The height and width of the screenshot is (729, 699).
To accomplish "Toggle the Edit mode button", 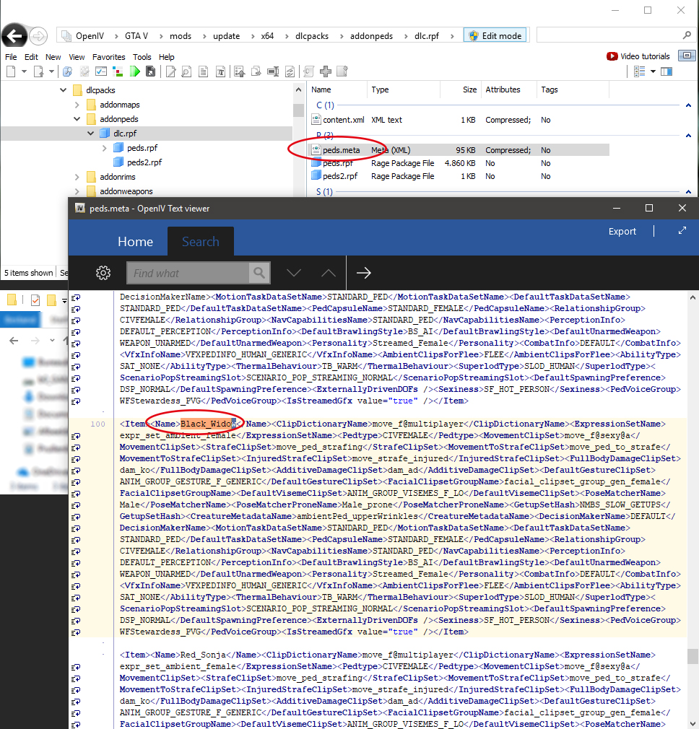I will 495,36.
